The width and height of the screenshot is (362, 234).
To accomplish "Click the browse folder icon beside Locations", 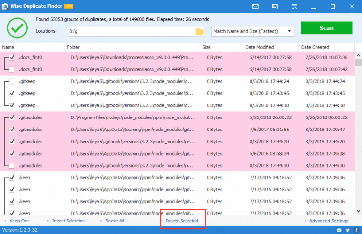I will click(199, 31).
